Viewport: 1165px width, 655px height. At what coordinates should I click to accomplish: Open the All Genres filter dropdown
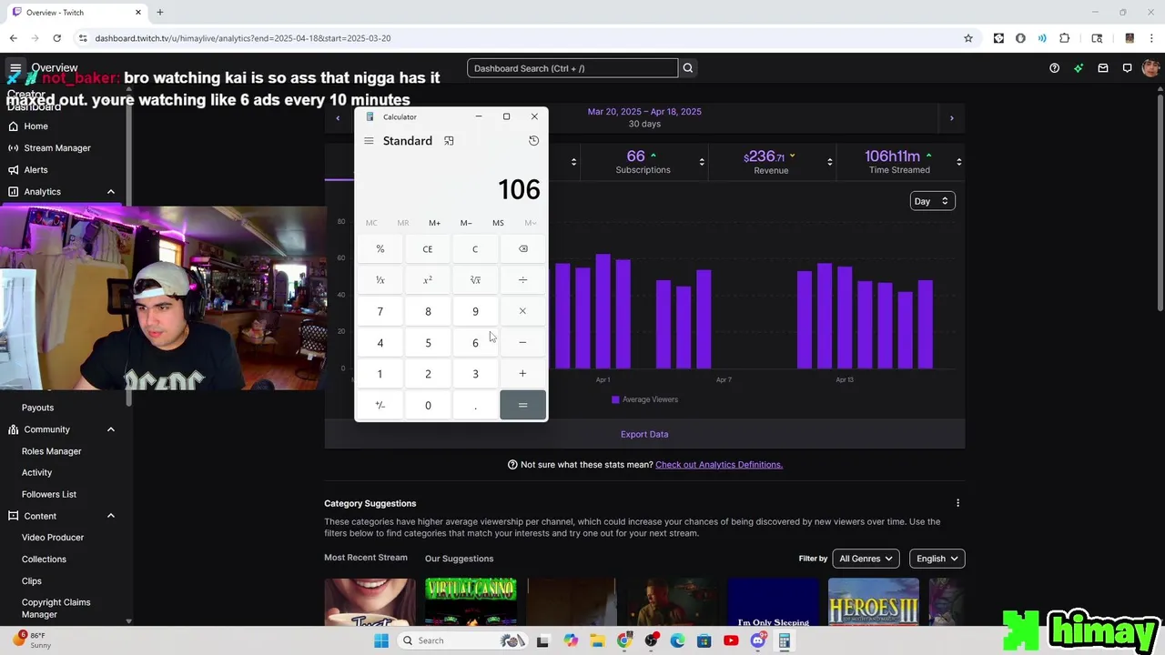tap(866, 559)
